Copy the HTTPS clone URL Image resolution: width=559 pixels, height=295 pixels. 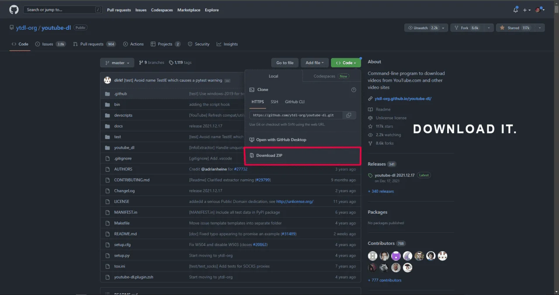(349, 115)
